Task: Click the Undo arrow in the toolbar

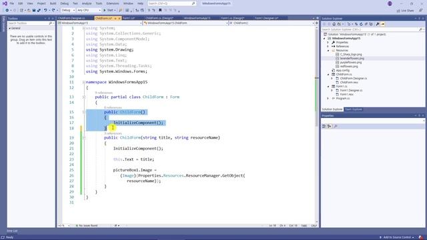Action: click(x=45, y=11)
